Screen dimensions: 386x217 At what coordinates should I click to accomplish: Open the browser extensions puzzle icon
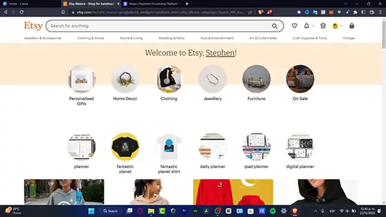pos(355,12)
